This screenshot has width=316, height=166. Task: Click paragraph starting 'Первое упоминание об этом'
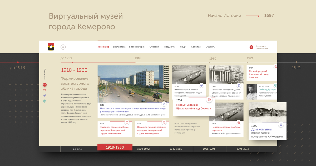pyautogui.click(x=76, y=108)
